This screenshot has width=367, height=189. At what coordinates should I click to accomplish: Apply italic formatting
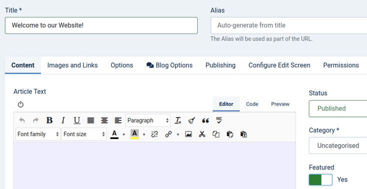[63, 120]
